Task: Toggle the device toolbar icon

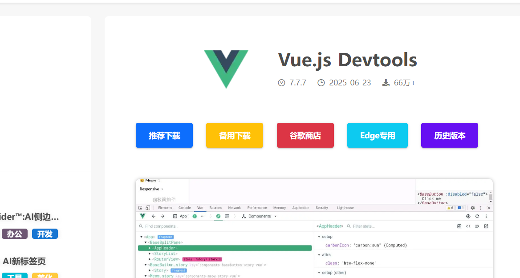Action: click(148, 208)
